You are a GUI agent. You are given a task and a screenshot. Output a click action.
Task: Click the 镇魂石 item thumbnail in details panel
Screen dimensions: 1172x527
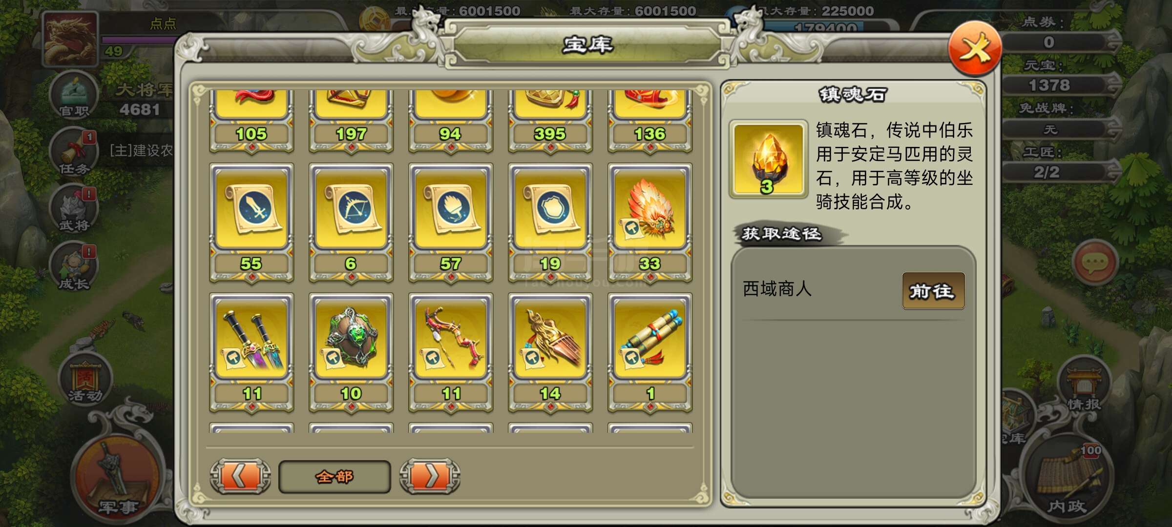768,159
